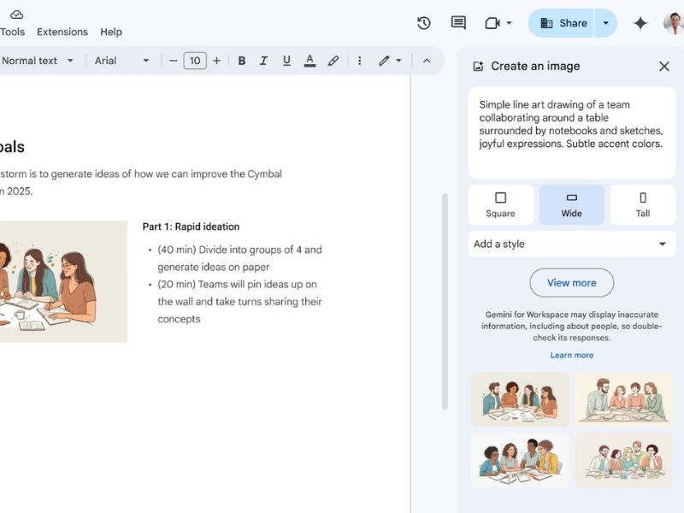Open the Gemini sparkle icon
This screenshot has height=513, width=684.
(x=640, y=23)
